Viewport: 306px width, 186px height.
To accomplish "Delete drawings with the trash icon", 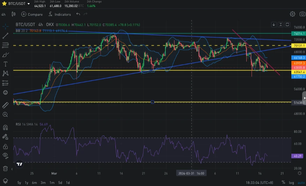I will 5,168.
